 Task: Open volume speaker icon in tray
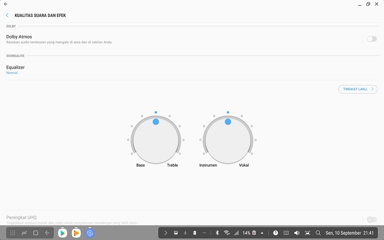coord(297,233)
